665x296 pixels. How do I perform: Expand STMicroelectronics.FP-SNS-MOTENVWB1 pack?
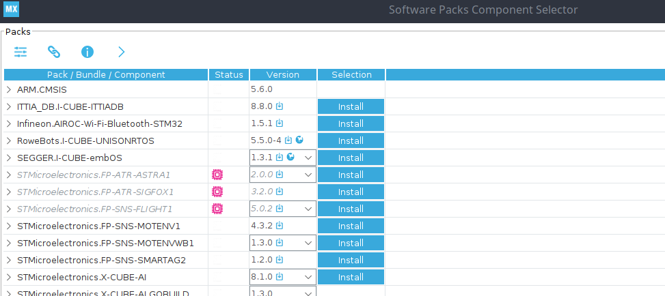pyautogui.click(x=8, y=243)
